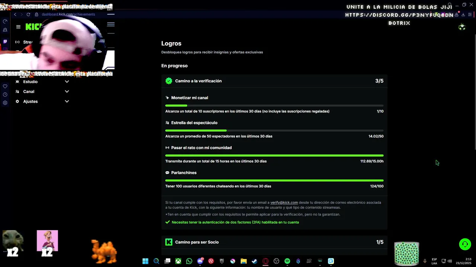
Task: Open the green support headset button
Action: coord(465,244)
